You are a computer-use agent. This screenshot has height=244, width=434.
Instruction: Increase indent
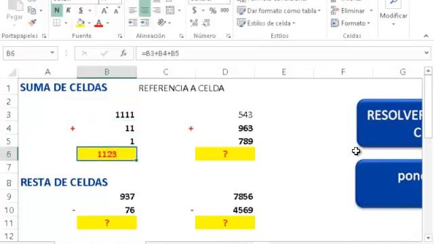[x=144, y=22]
